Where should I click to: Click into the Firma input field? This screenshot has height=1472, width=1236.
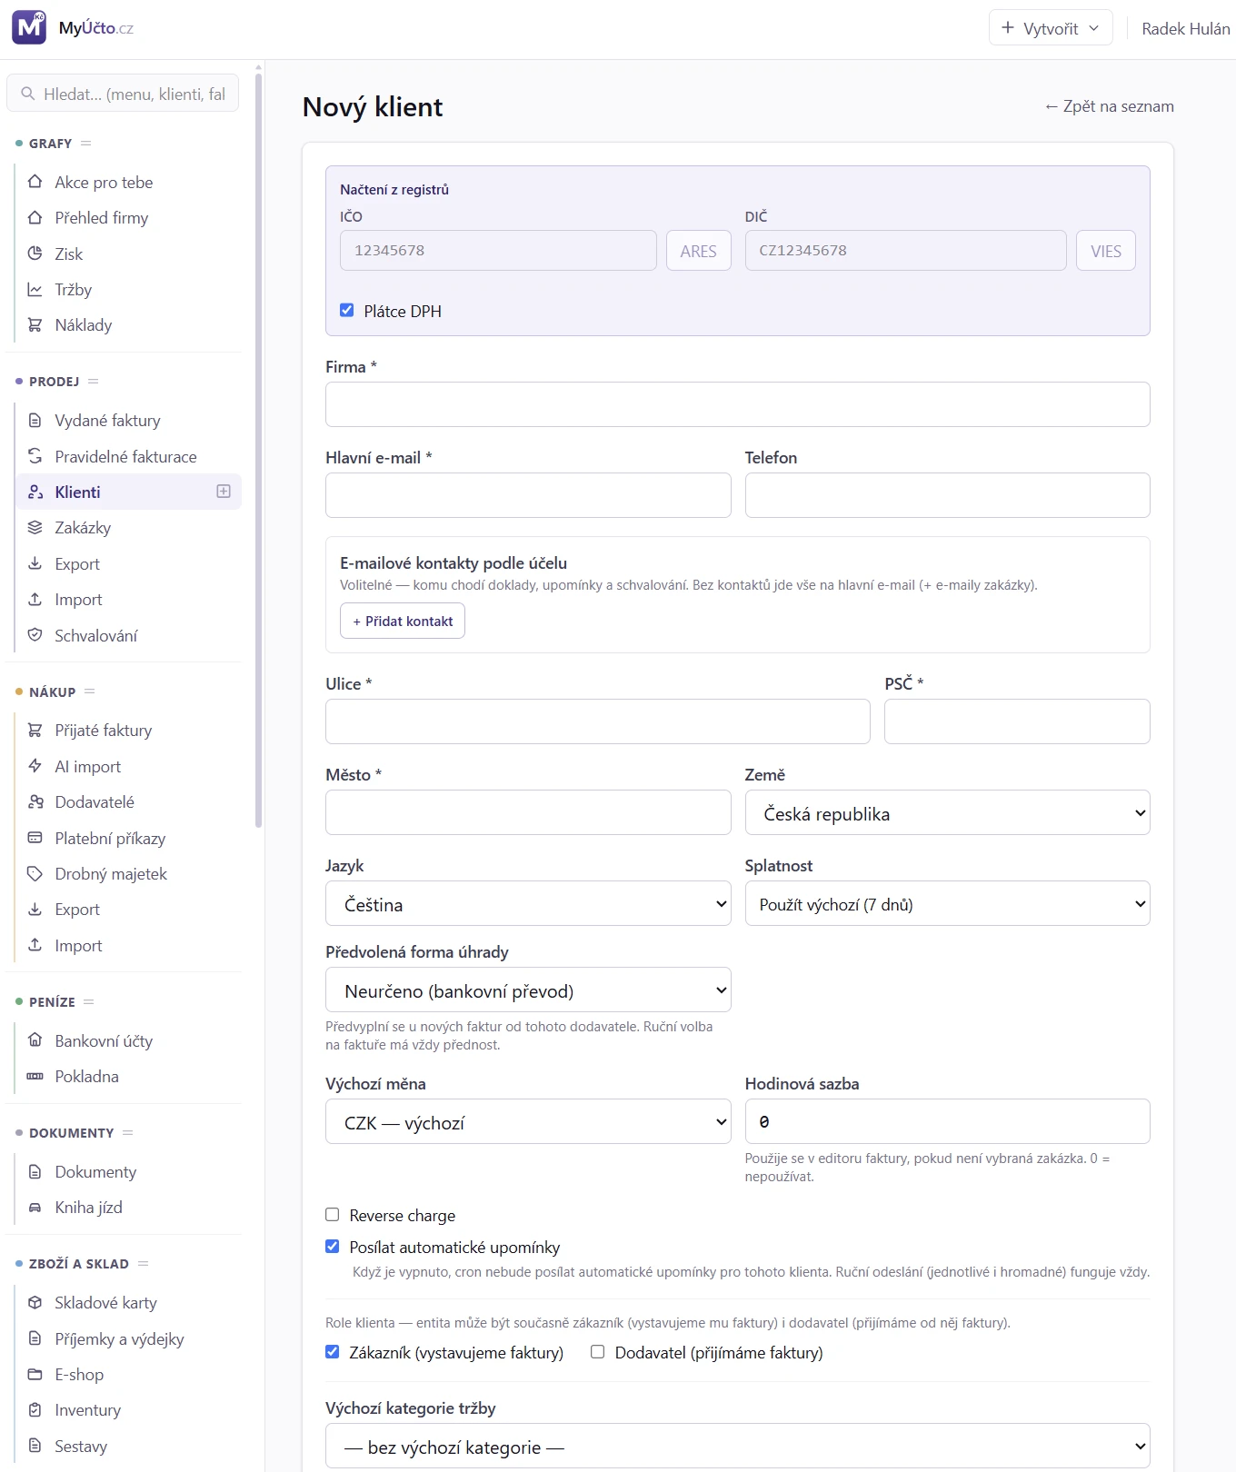738,404
